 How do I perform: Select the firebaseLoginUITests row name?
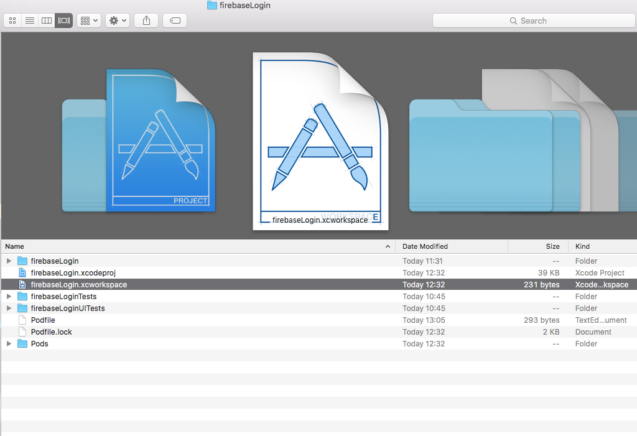[68, 308]
